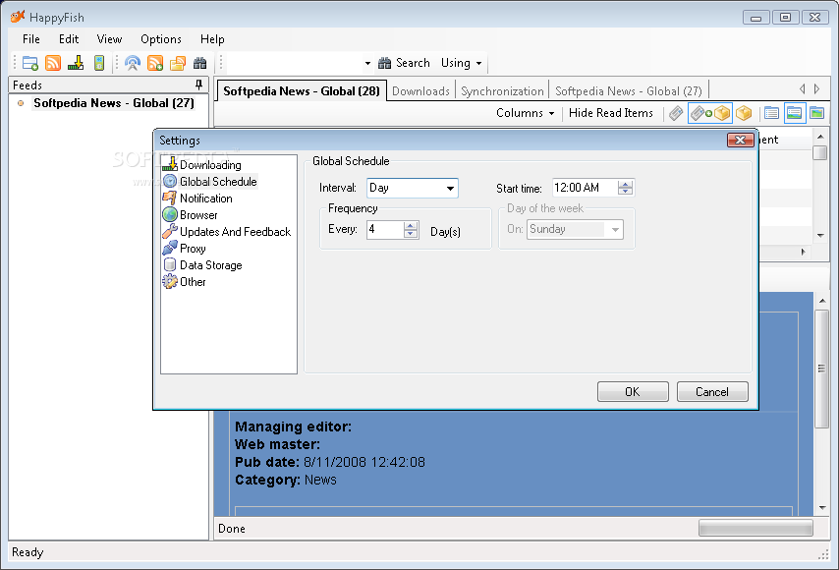Open the File menu
The width and height of the screenshot is (839, 570).
tap(31, 39)
